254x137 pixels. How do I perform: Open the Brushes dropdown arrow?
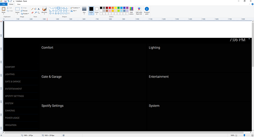point(45,14)
